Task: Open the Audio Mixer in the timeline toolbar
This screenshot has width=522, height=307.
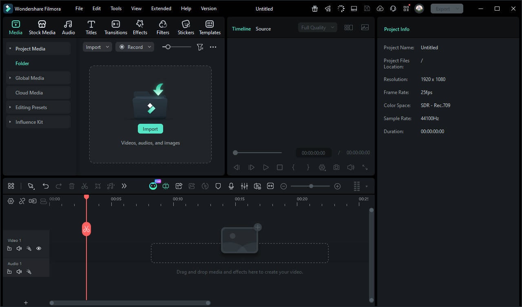Action: click(x=244, y=186)
